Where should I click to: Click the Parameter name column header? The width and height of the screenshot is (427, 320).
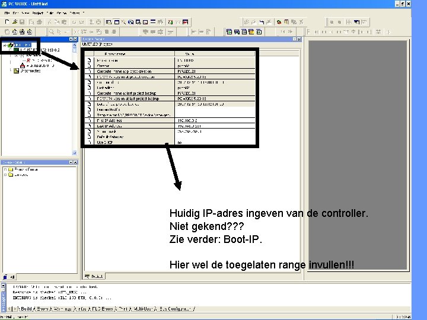[x=134, y=54]
